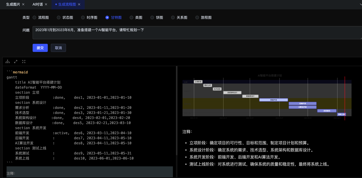This screenshot has height=178, width=362.
Task: Click the 前端开发 bar in Gantt chart
Action: coord(274,100)
